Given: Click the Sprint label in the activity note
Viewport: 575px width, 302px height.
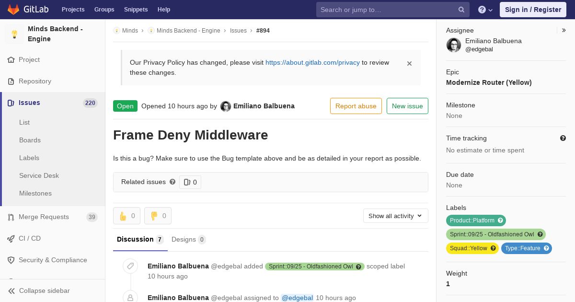Looking at the screenshot, I should click(315, 267).
